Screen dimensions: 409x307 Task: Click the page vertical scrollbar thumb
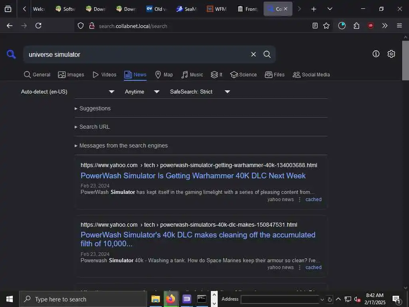pyautogui.click(x=405, y=60)
